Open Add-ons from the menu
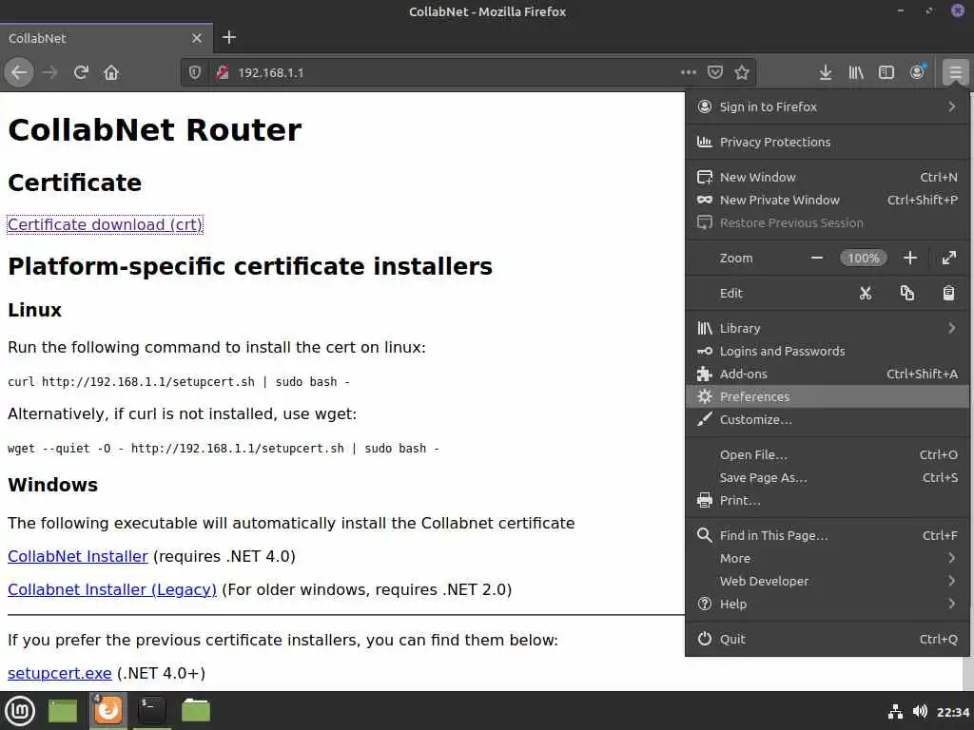The height and width of the screenshot is (730, 974). 828,374
